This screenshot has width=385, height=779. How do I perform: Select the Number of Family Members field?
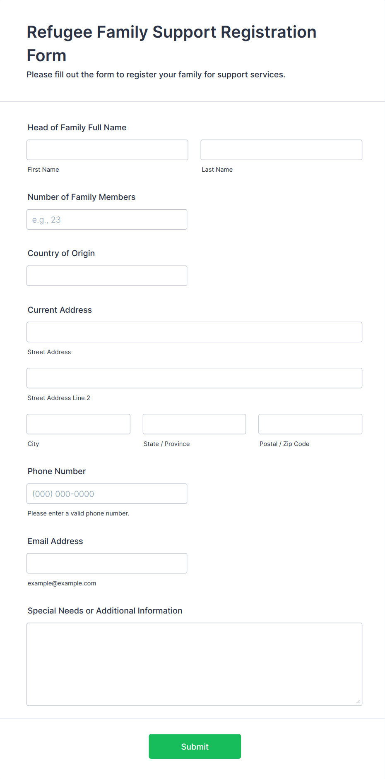107,220
